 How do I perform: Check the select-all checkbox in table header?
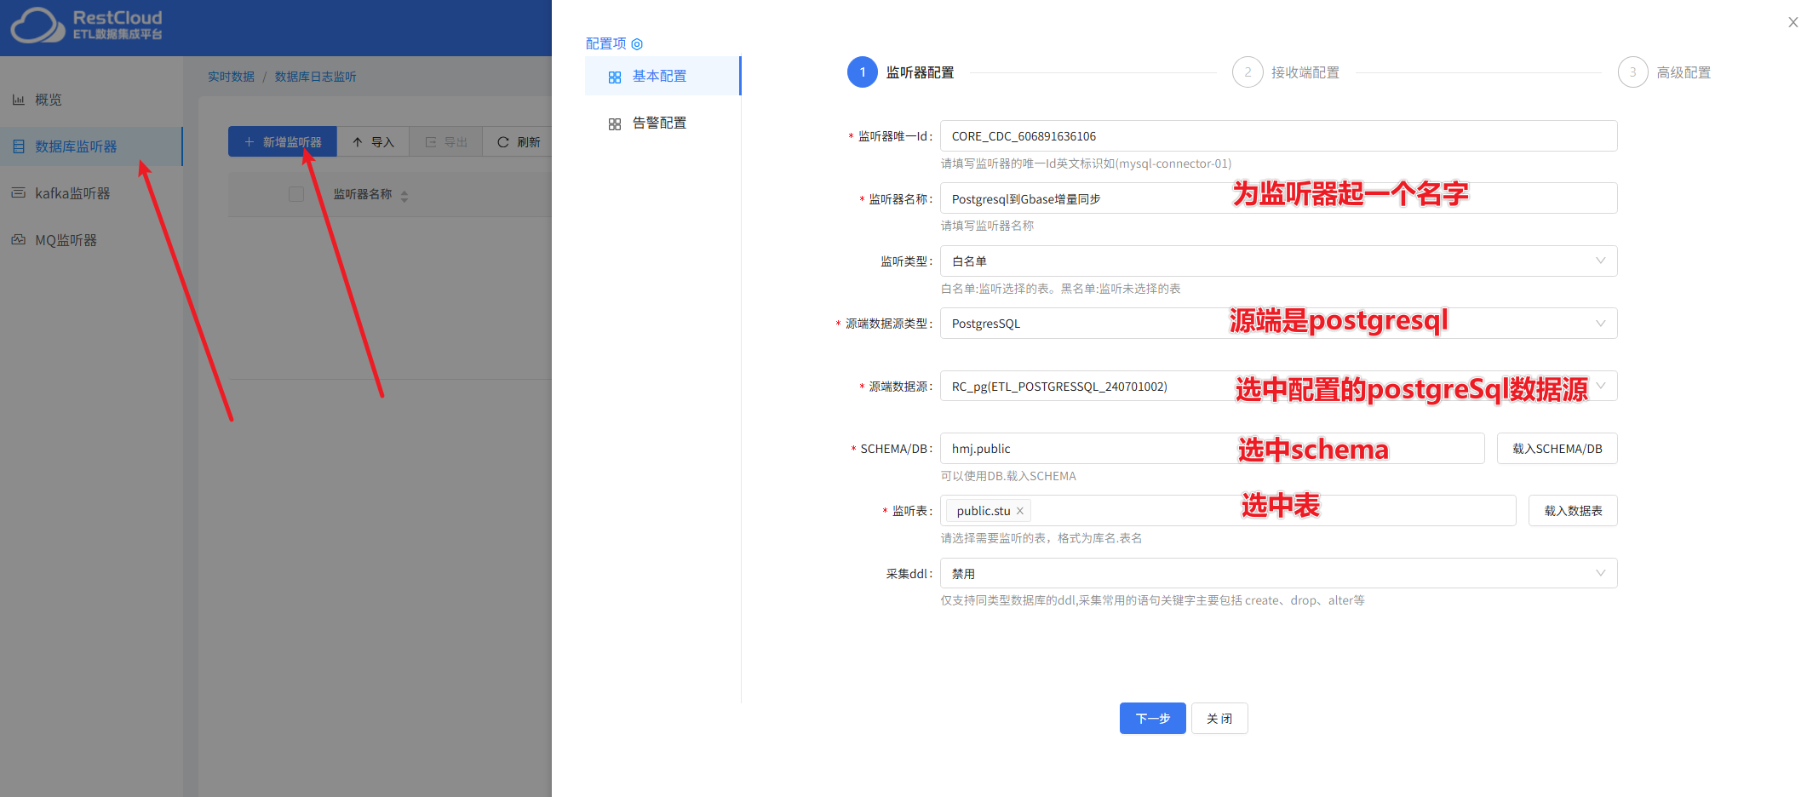point(296,193)
